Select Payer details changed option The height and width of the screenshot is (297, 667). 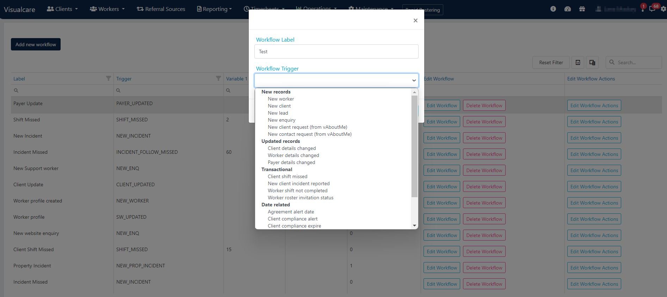[291, 162]
